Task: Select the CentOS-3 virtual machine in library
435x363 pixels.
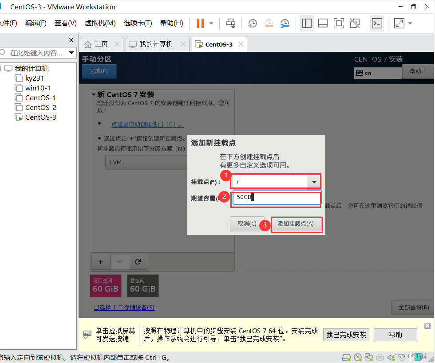Action: pos(40,117)
